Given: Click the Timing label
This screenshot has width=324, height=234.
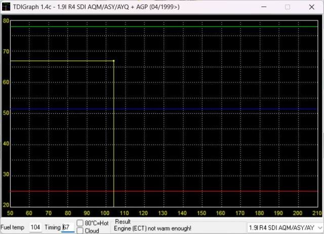Looking at the screenshot, I should pos(52,227).
